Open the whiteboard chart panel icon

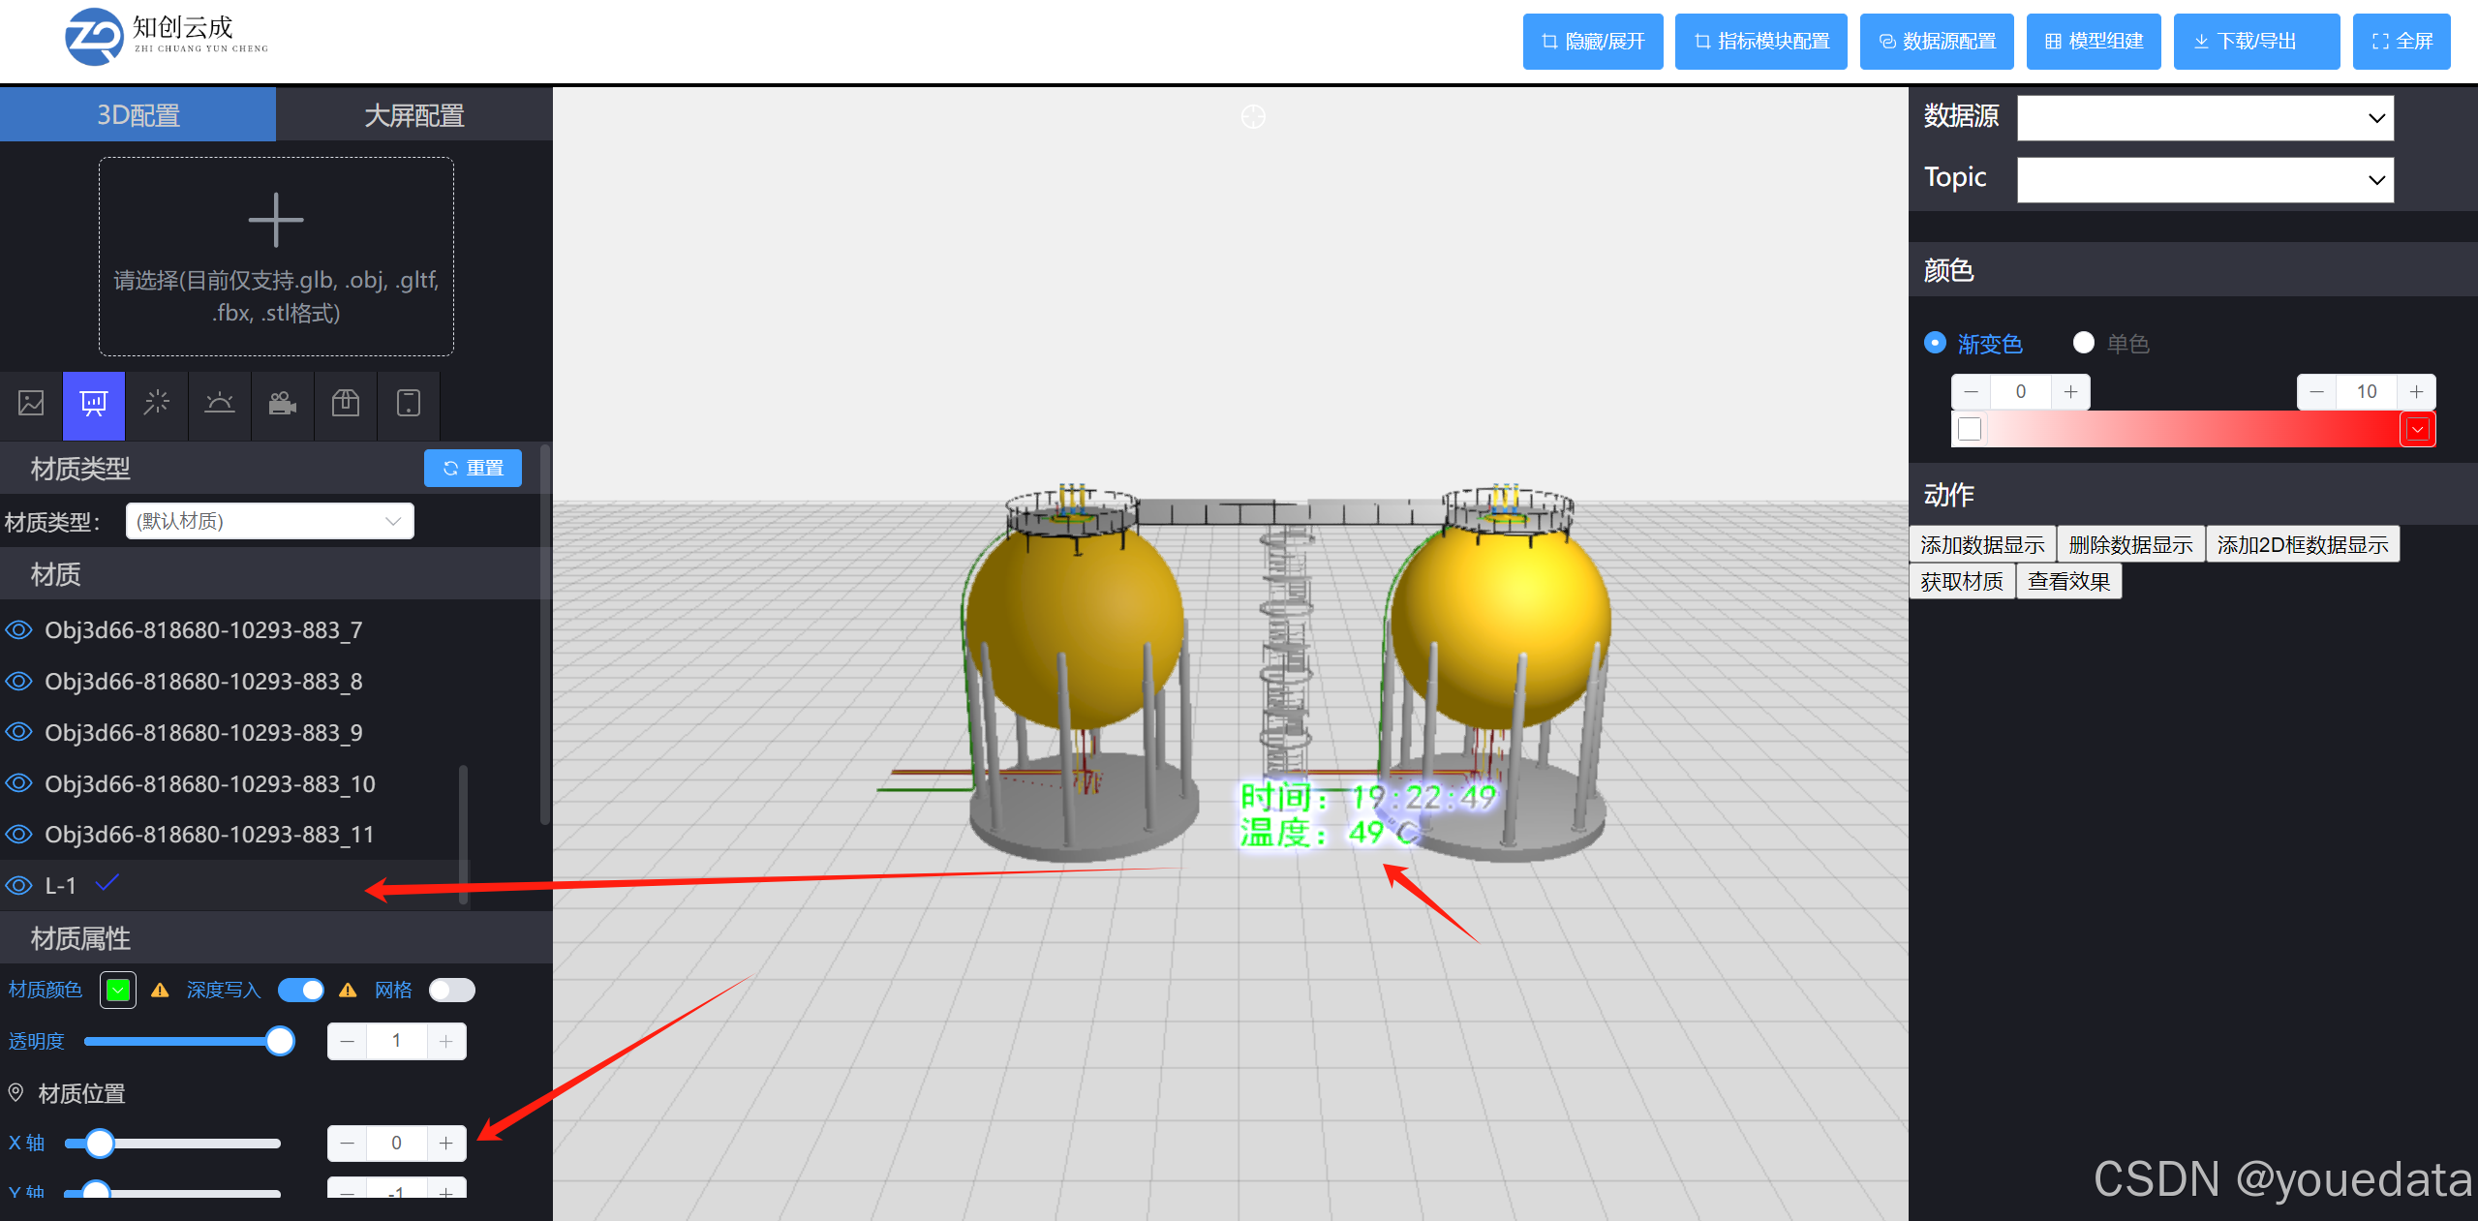(93, 406)
